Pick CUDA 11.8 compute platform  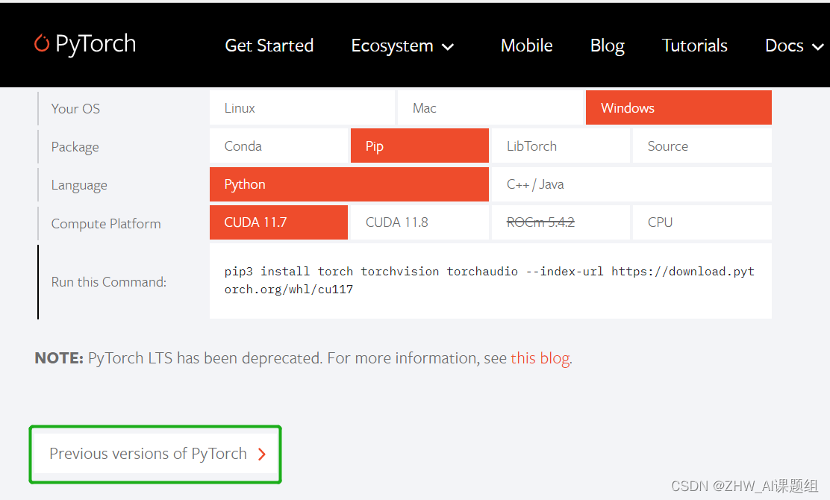point(419,222)
